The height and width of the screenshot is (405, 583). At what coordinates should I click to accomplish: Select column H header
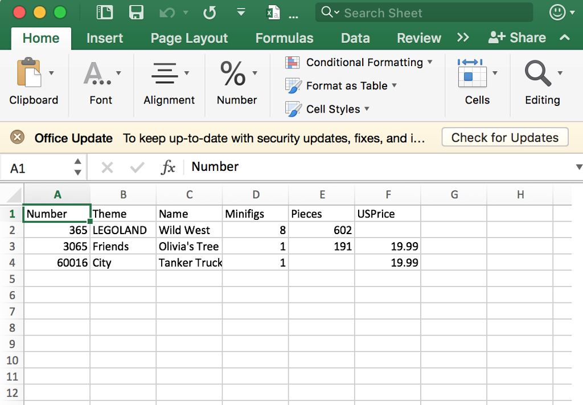pyautogui.click(x=520, y=194)
